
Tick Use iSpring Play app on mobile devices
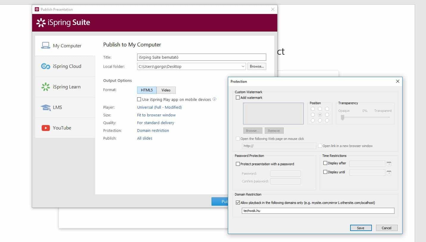click(x=139, y=99)
